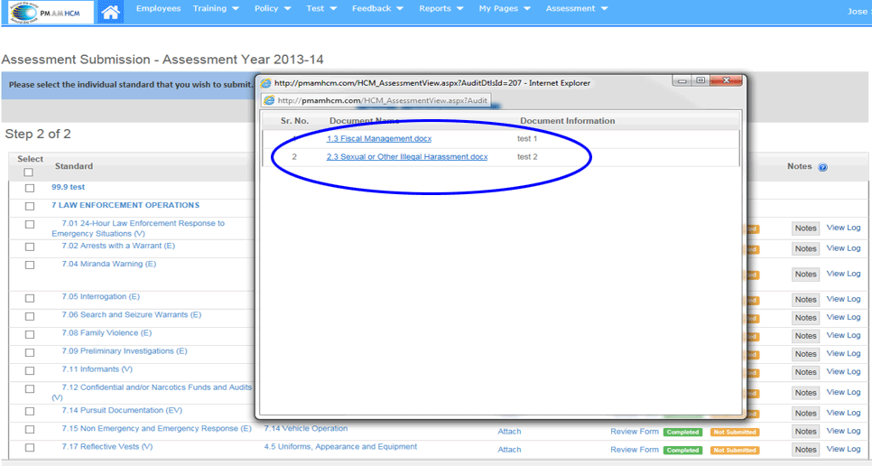Maximize the Assessment View popup window
Screen dimensions: 872x466
click(x=700, y=80)
